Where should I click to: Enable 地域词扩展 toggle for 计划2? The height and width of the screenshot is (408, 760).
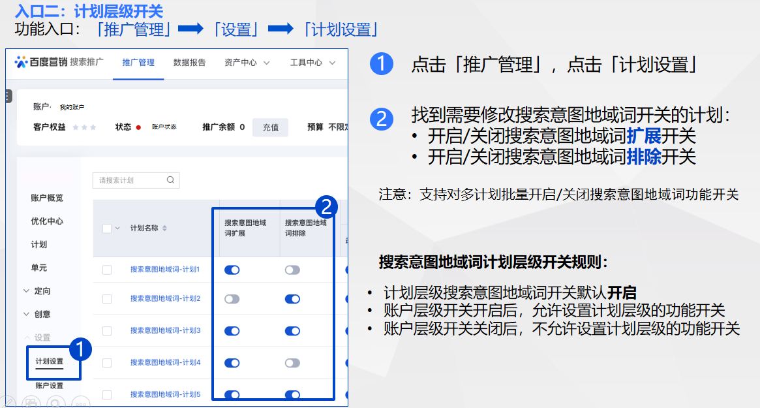232,299
